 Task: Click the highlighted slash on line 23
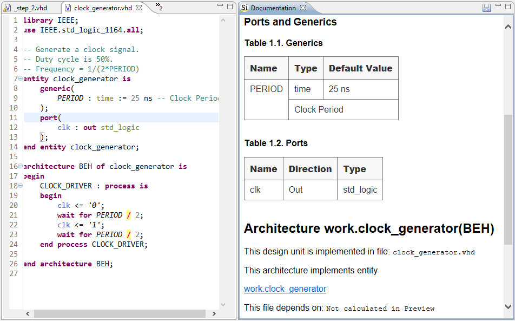coord(128,234)
